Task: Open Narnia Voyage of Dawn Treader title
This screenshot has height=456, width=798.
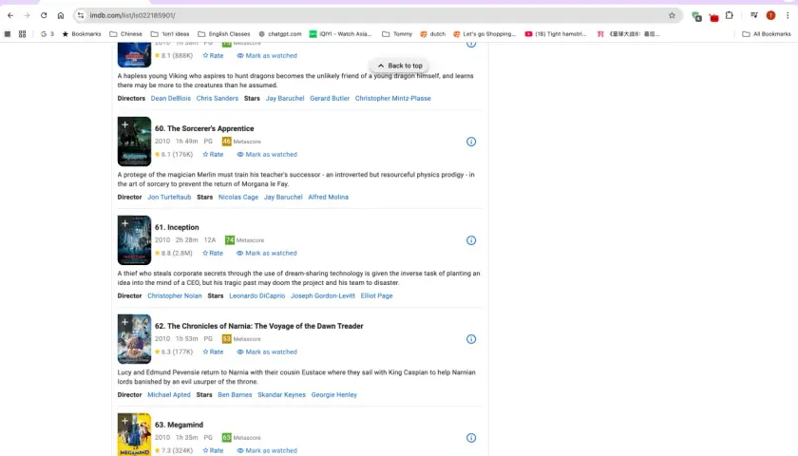Action: pos(259,326)
